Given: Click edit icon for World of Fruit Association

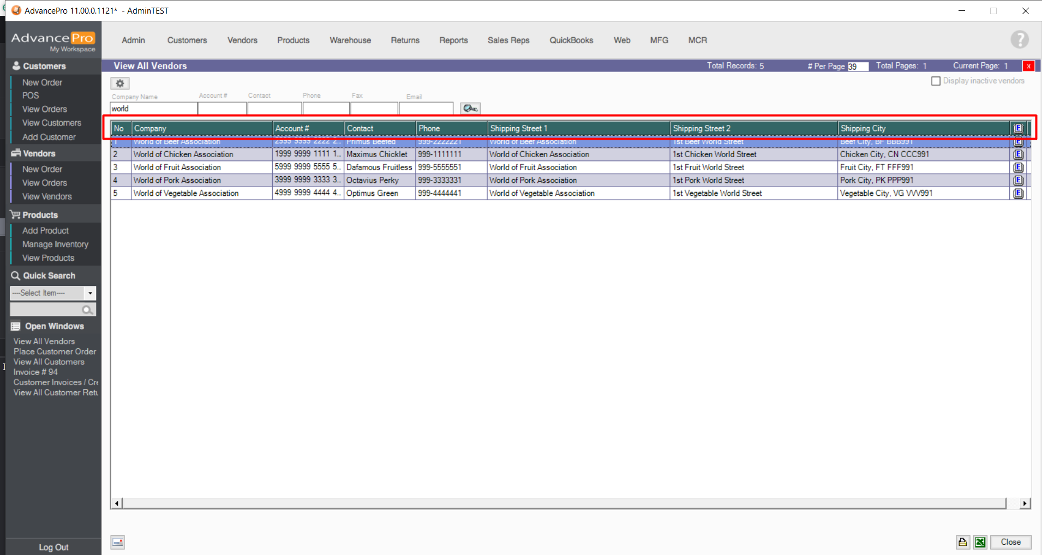Looking at the screenshot, I should coord(1018,168).
